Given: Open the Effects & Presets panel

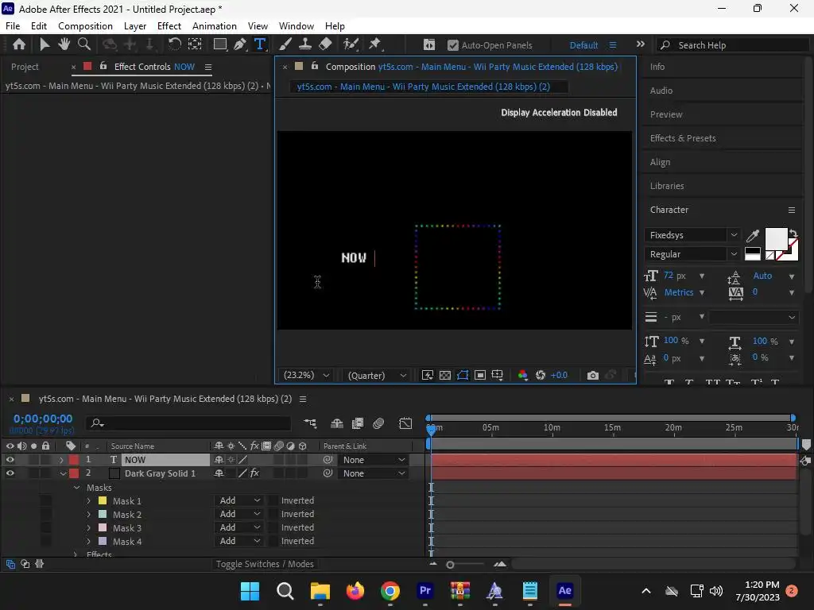Looking at the screenshot, I should (683, 138).
